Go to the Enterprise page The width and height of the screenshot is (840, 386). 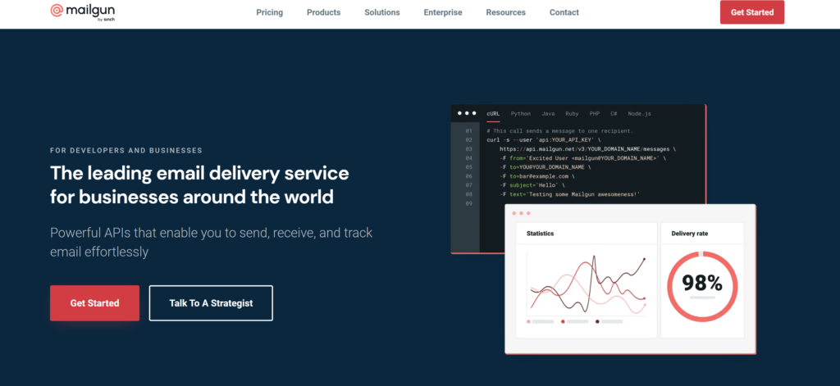pyautogui.click(x=443, y=12)
